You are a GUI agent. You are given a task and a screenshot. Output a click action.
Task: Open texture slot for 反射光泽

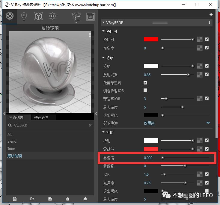pyautogui.click(x=200, y=75)
